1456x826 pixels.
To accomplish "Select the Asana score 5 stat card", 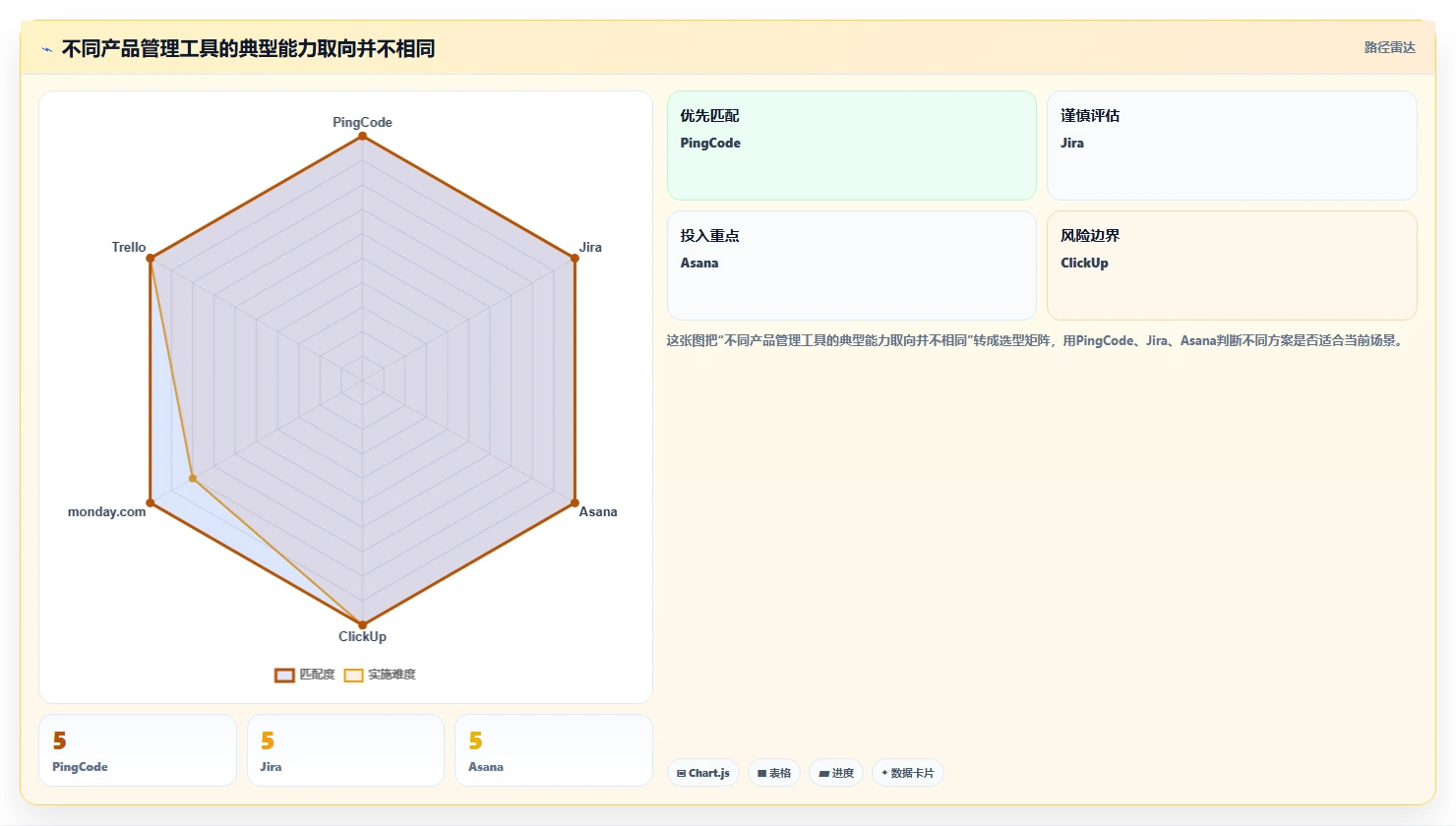I will [554, 750].
